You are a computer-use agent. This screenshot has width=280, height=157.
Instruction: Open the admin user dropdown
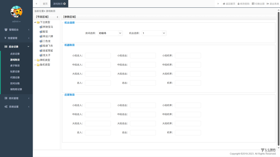(x=16, y=22)
